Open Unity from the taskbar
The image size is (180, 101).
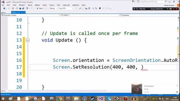tap(117, 98)
